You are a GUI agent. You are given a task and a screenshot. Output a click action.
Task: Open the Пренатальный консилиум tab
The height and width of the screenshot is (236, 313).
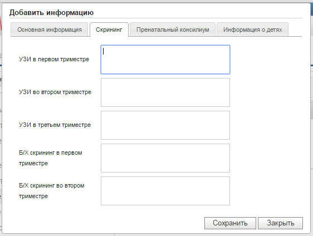[173, 29]
